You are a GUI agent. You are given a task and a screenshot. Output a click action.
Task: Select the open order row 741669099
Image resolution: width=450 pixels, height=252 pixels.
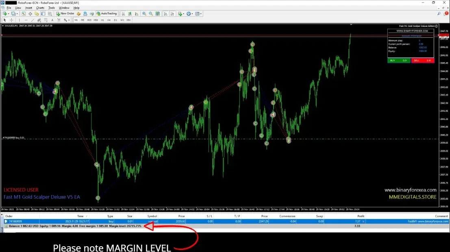click(x=226, y=221)
